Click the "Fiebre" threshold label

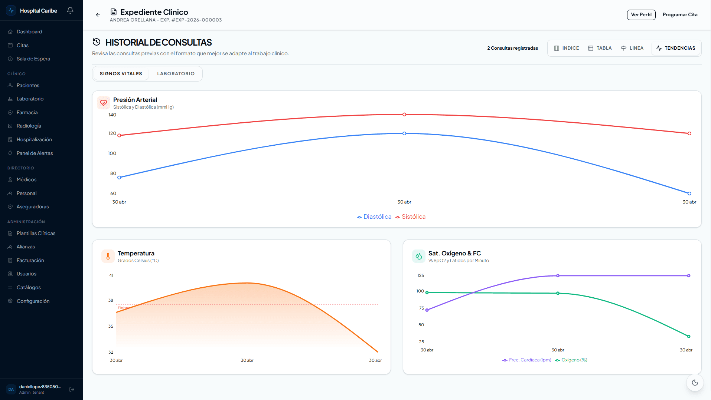point(123,308)
